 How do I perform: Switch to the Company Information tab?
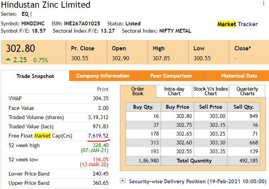coord(103,76)
